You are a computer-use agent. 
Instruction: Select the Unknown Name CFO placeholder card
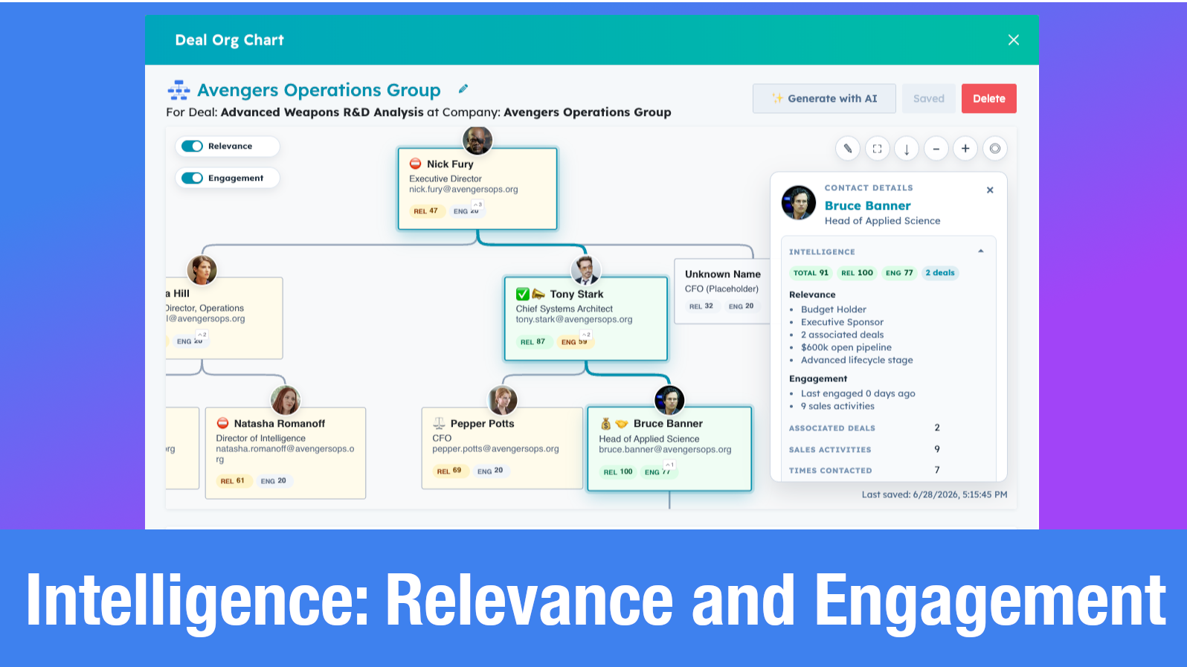(722, 291)
